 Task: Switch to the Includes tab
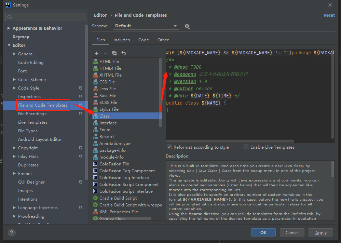[122, 40]
